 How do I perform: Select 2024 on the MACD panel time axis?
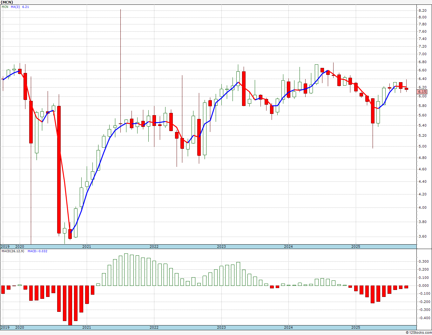(x=288, y=327)
